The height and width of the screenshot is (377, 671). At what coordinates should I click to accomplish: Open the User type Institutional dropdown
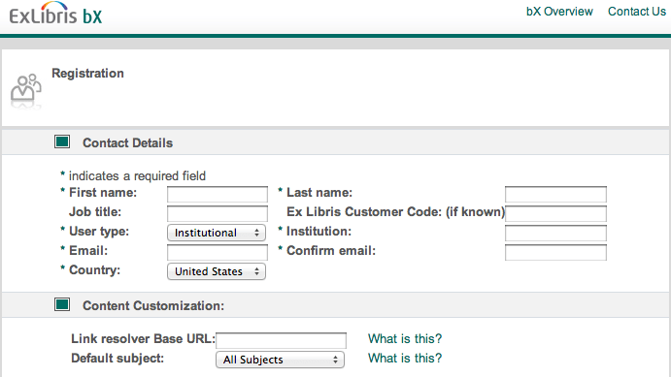pos(217,233)
